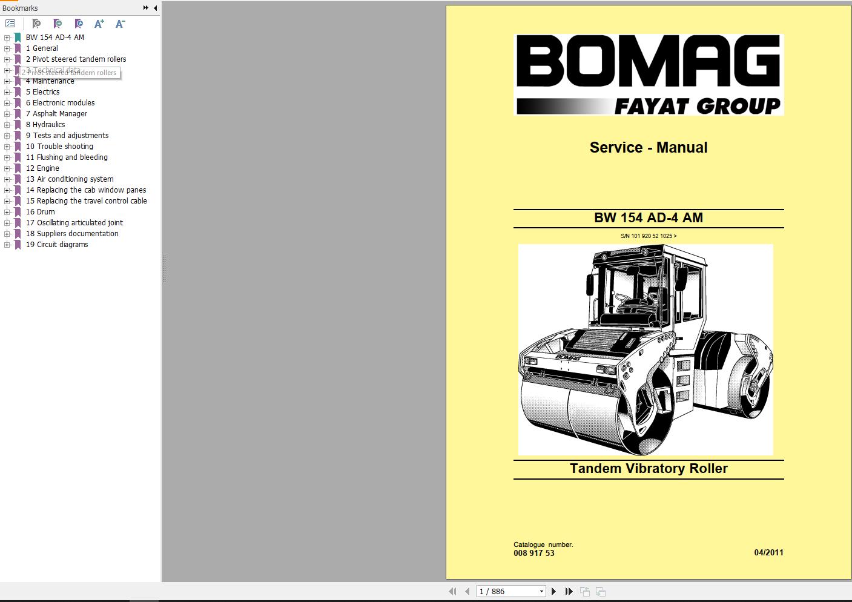Open 15 Replacing the travel control cable

(x=87, y=201)
